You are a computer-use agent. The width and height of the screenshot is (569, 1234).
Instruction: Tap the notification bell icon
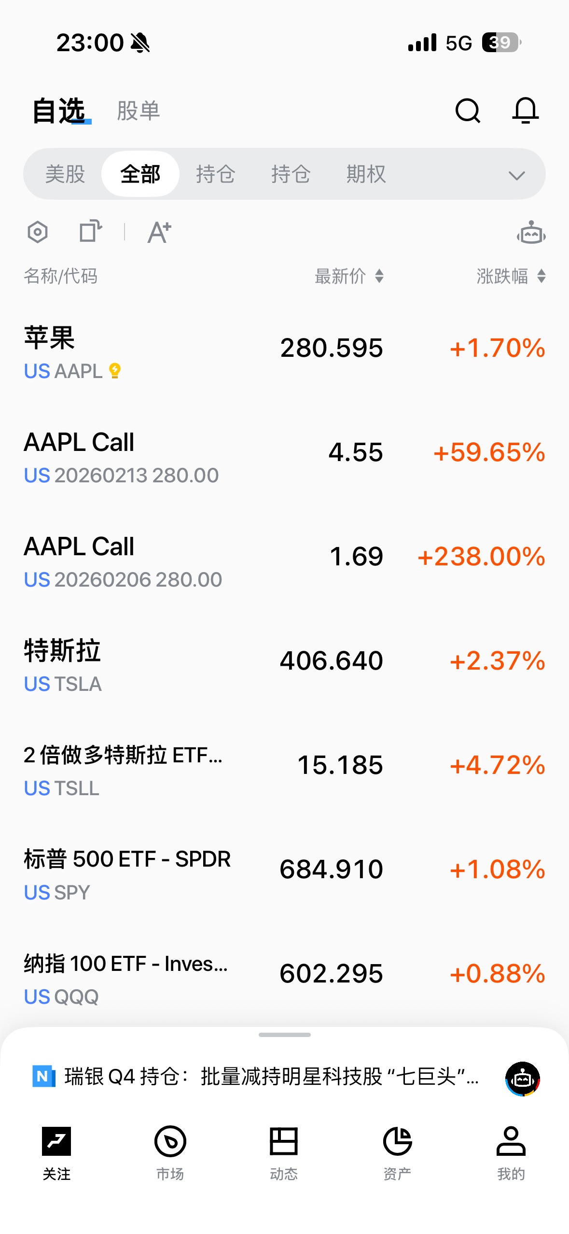point(525,111)
